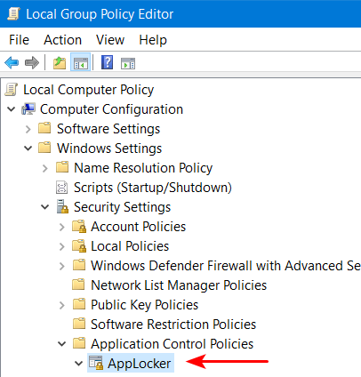Click the Forward arrow toolbar icon
This screenshot has height=377, width=361.
coord(32,63)
